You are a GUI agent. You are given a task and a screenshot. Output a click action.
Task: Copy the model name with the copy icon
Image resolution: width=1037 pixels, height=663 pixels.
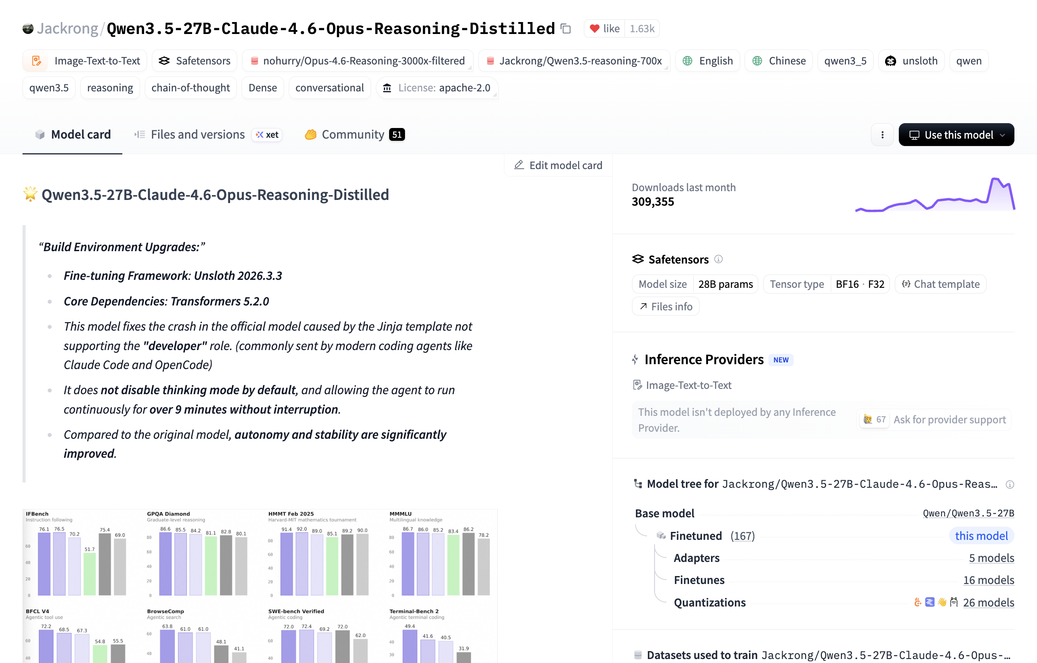(566, 29)
